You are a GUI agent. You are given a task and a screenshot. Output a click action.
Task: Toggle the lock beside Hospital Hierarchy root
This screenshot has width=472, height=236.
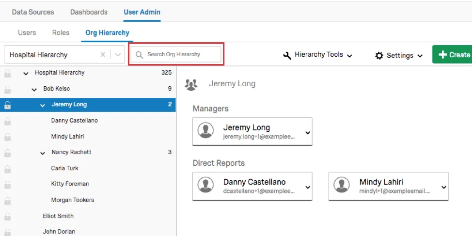[7, 73]
